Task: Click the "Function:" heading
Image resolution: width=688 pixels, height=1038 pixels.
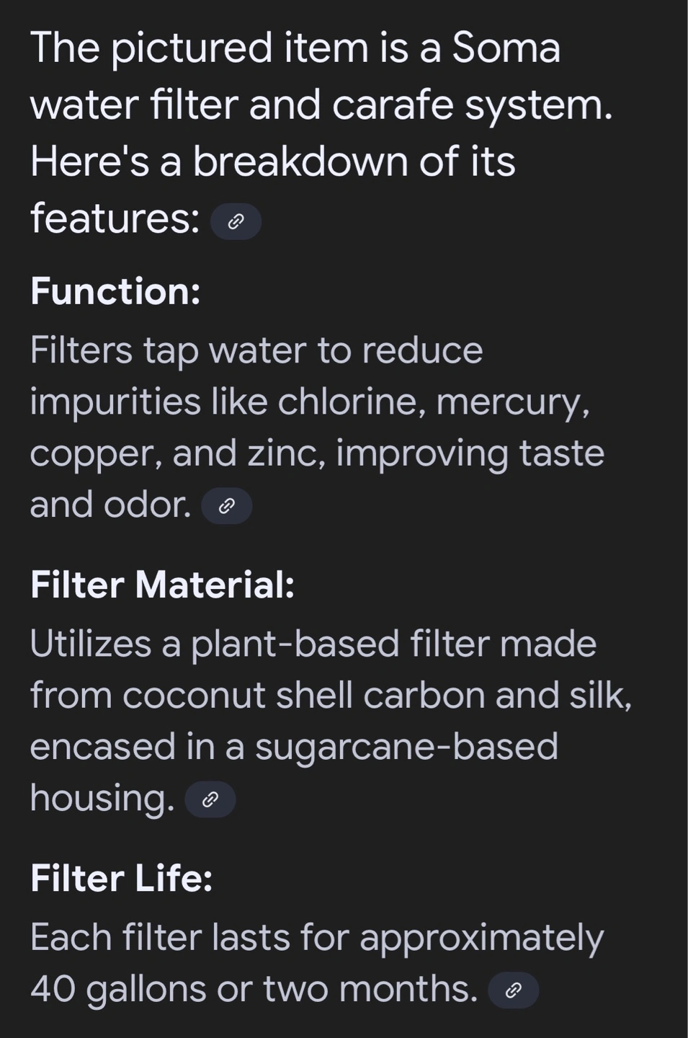Action: click(115, 292)
